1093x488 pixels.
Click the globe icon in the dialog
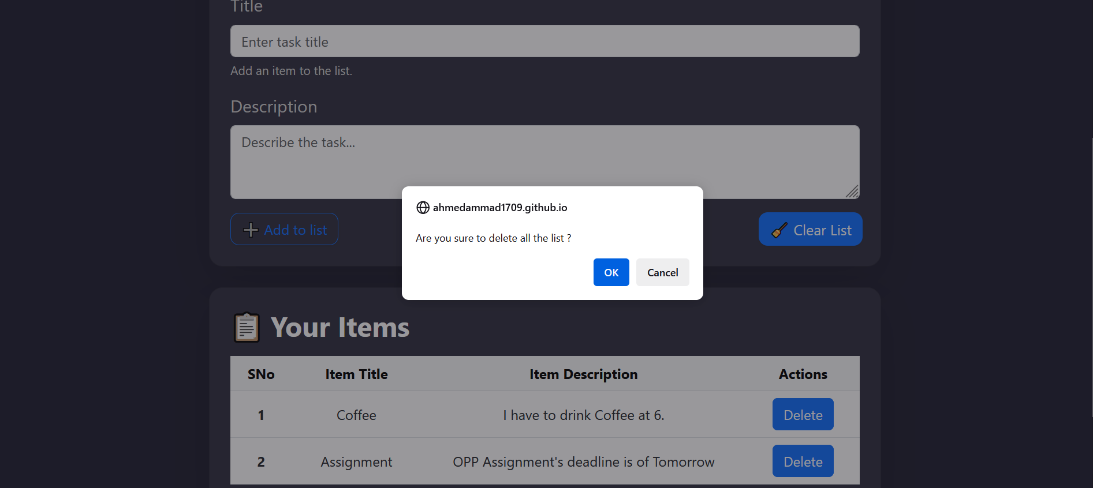tap(423, 208)
